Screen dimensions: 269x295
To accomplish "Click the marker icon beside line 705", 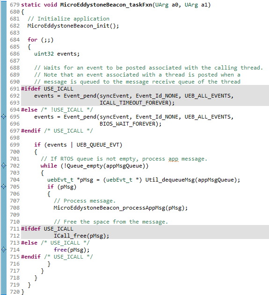I will (x=4, y=187).
